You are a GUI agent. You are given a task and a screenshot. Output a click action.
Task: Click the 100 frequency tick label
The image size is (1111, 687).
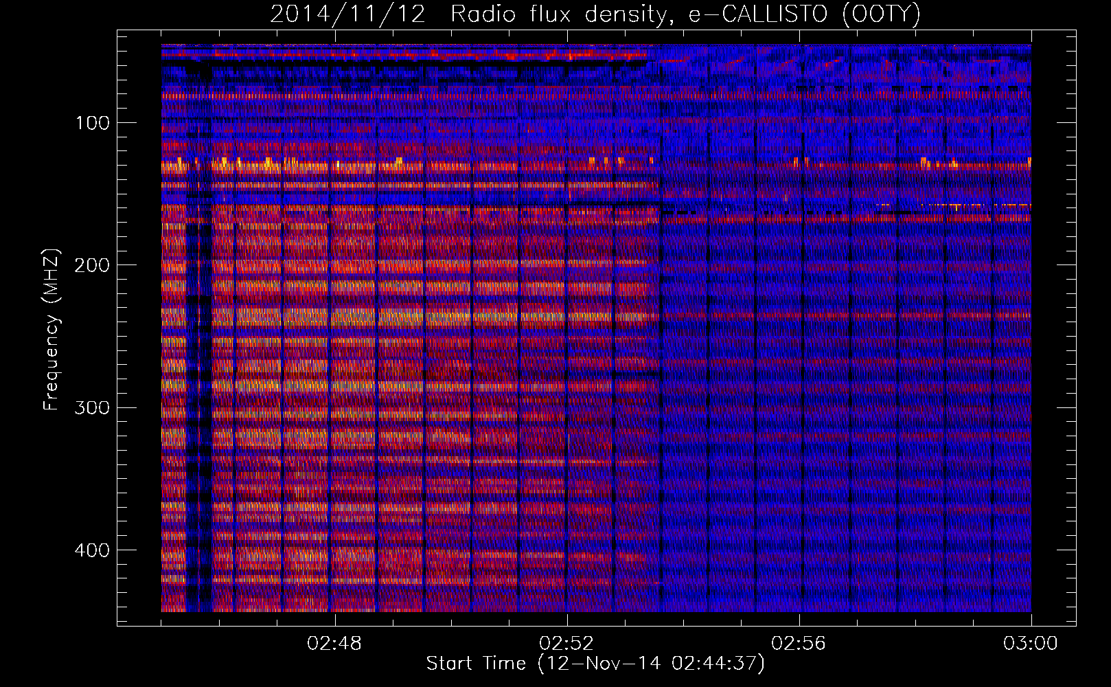[93, 123]
